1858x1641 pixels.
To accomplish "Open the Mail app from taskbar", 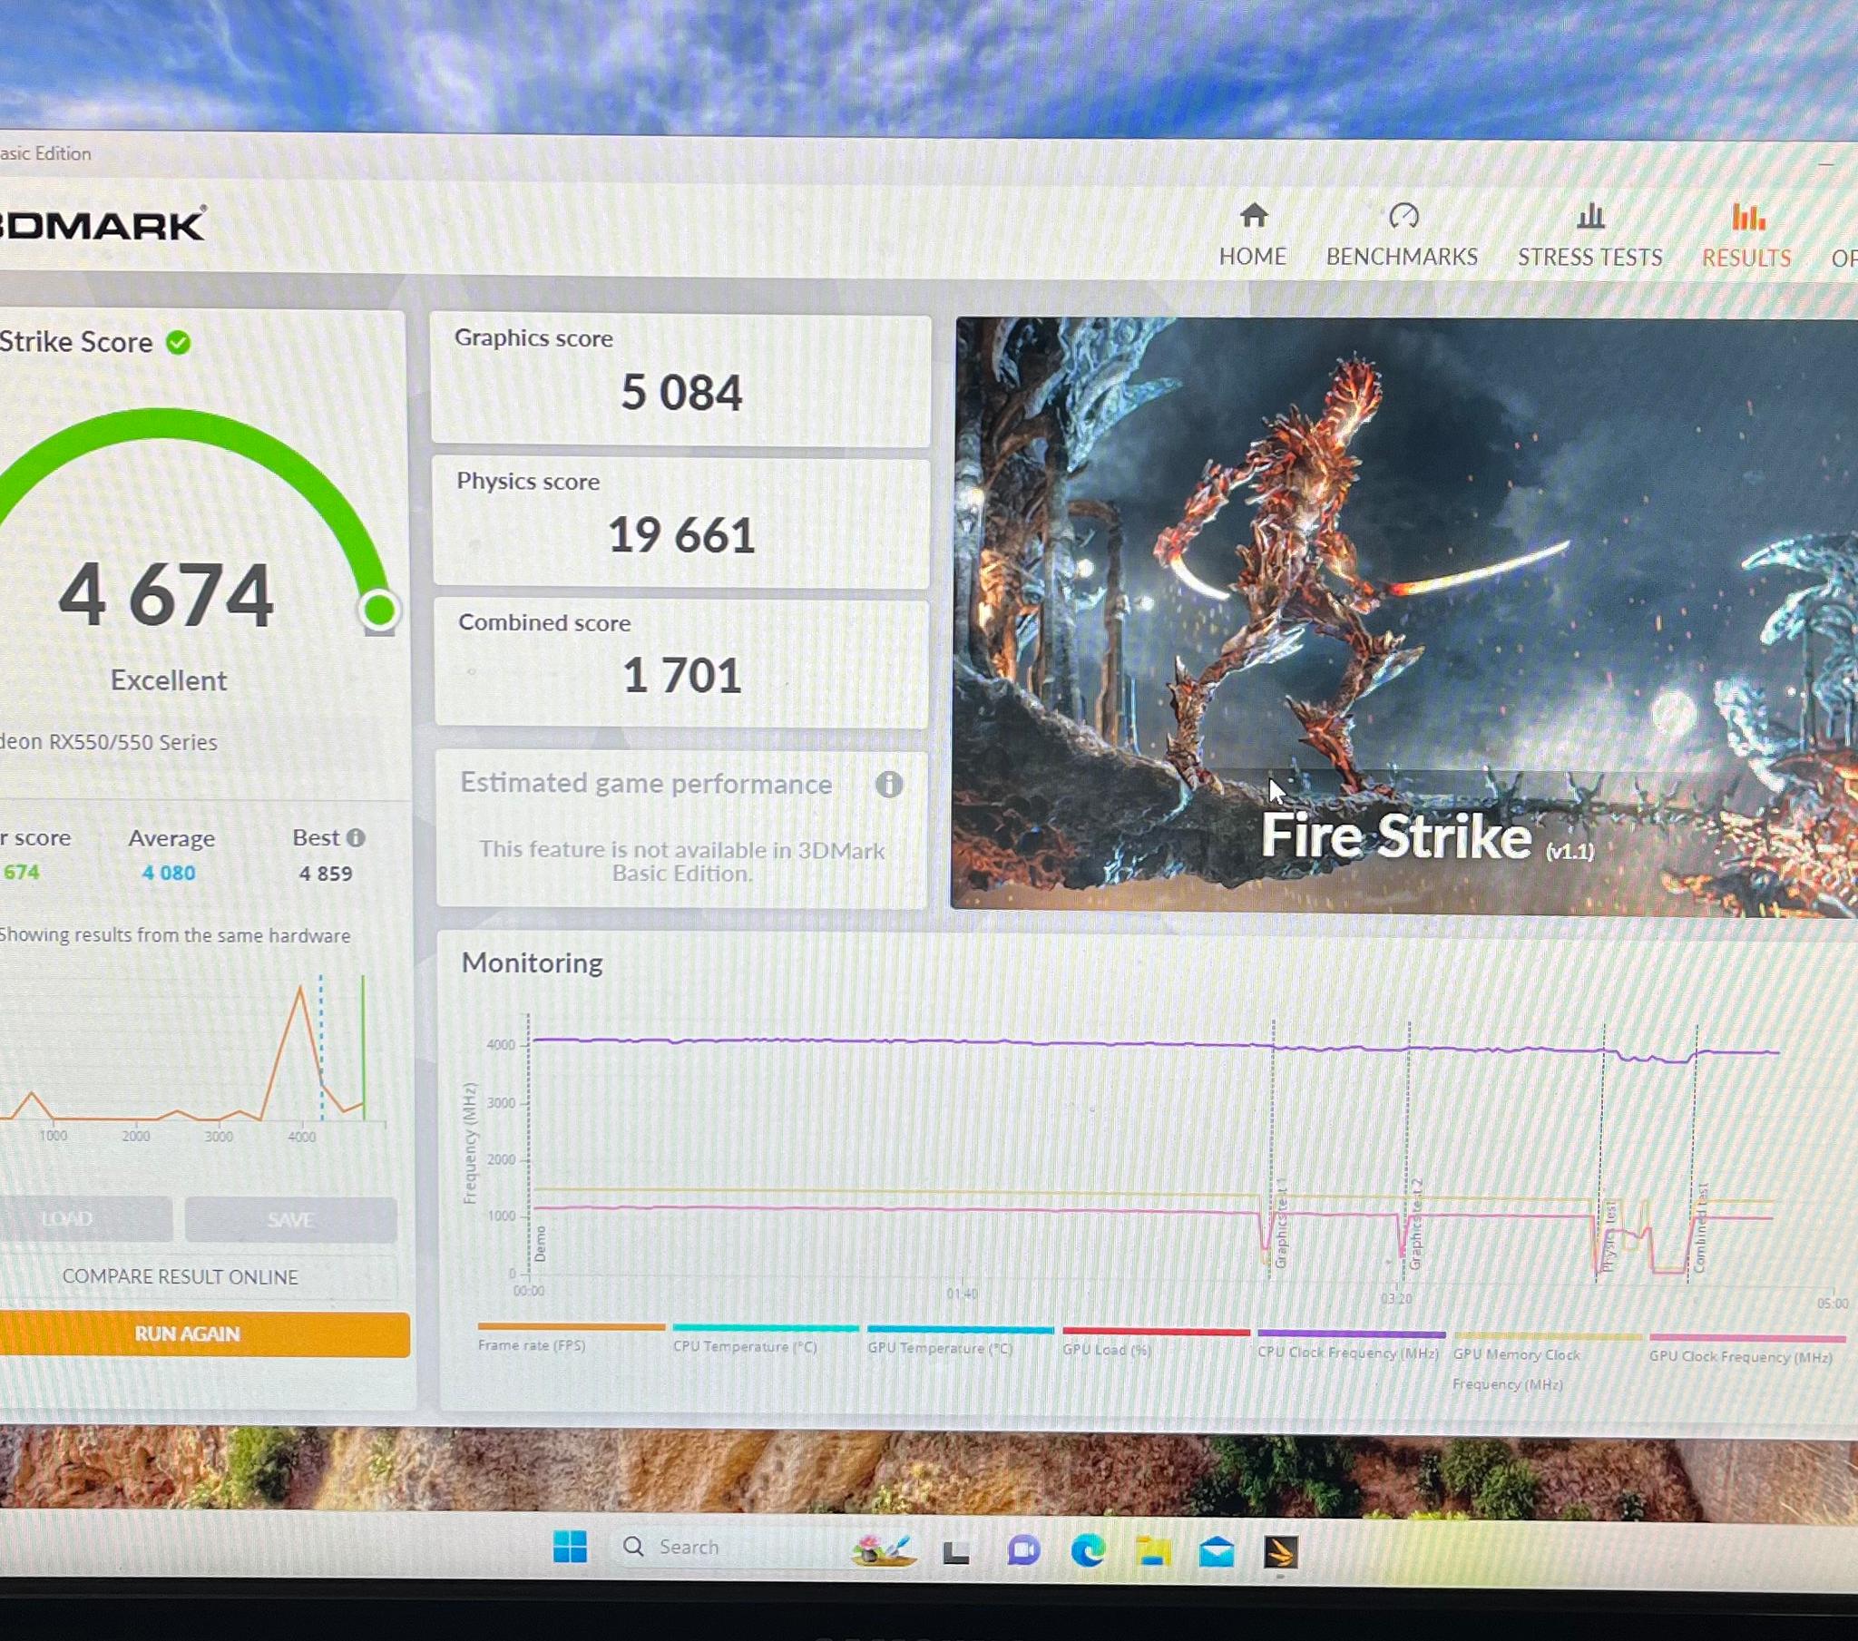I will coord(1217,1552).
